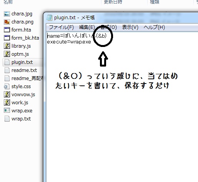Viewport: 198px width, 182px height.
Task: Place cursor in execute=wrap.exe line
Action: [69, 42]
